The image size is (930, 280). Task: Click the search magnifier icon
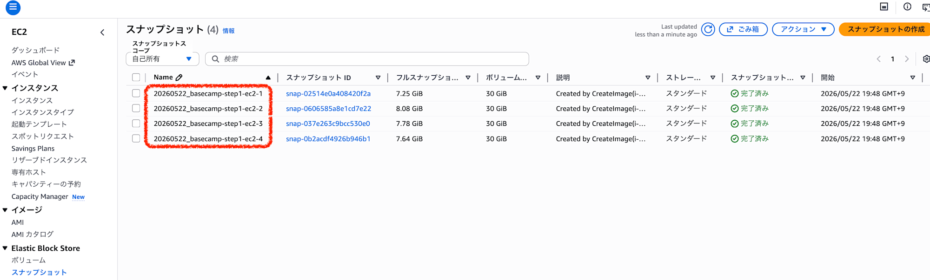[x=215, y=59]
